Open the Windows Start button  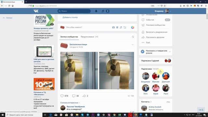click(3, 115)
